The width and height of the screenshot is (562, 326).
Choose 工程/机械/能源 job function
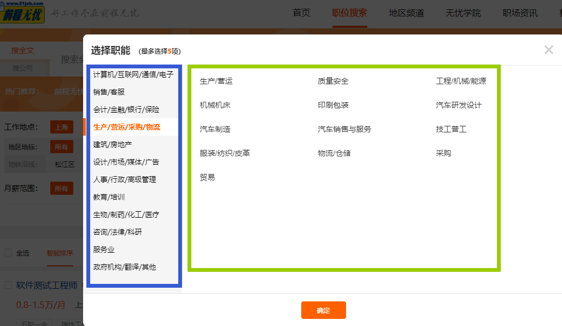461,81
